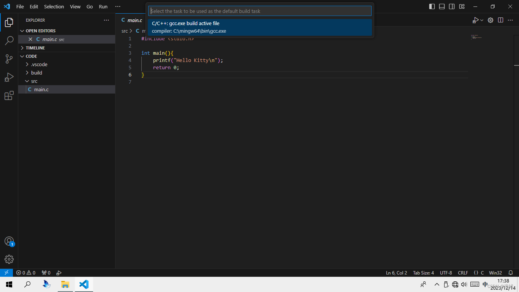The image size is (519, 292).
Task: Click the UTF-8 encoding status item
Action: point(446,273)
